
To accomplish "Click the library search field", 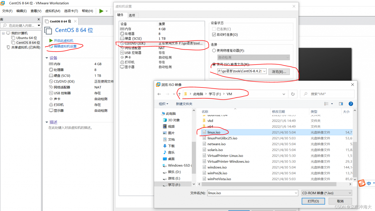I will [x=18, y=26].
